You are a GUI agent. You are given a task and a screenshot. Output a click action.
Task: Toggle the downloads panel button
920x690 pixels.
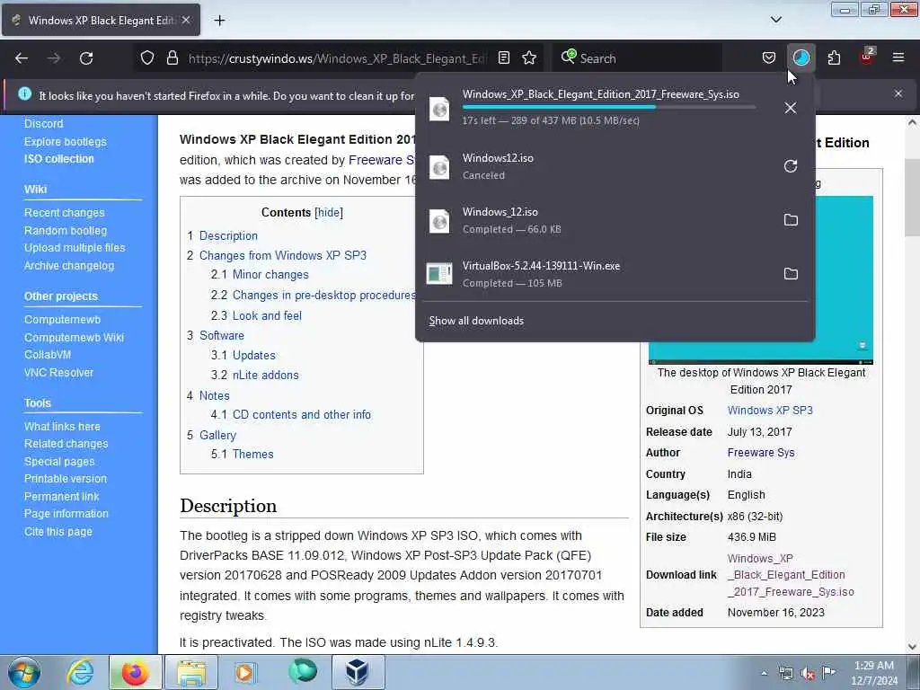[x=801, y=58]
